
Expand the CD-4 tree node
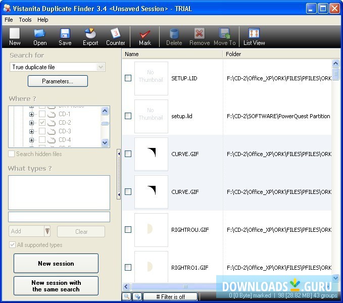click(x=31, y=140)
